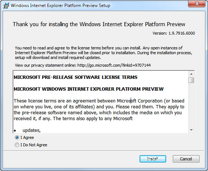Image resolution: width=208 pixels, height=171 pixels.
Task: Click the Cancel button
Action: point(186,159)
